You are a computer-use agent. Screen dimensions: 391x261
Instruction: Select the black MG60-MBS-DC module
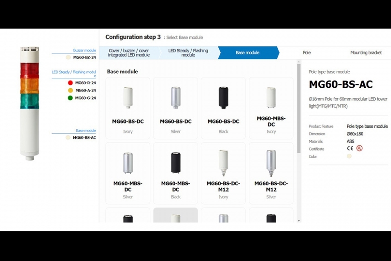[x=176, y=173]
